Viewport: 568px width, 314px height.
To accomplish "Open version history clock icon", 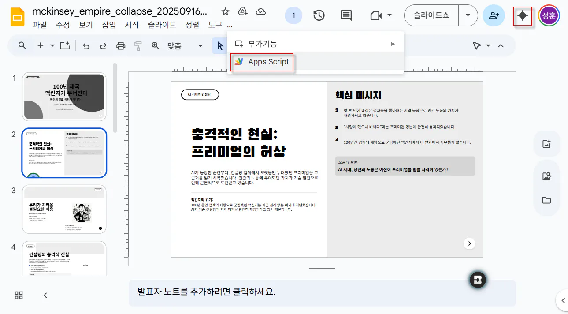I will tap(319, 15).
